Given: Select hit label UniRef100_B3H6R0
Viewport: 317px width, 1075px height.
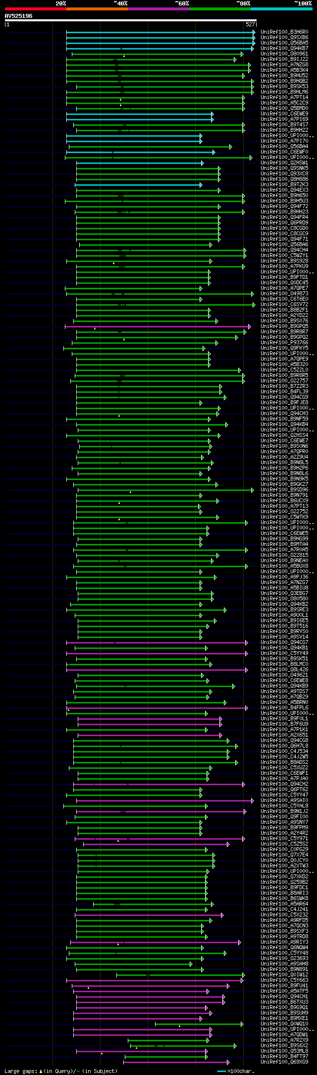Looking at the screenshot, I should click(284, 32).
